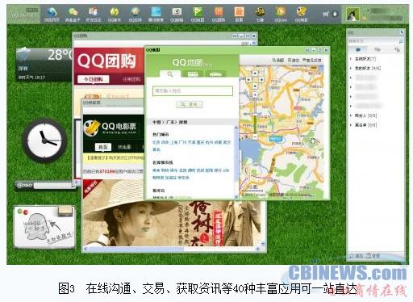
Task: Switch to the groups tab in QQ panel
Action: point(378,50)
